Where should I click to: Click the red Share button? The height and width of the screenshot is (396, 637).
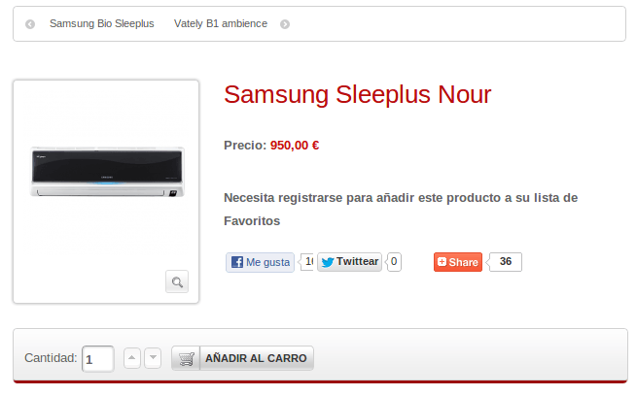[x=458, y=262]
